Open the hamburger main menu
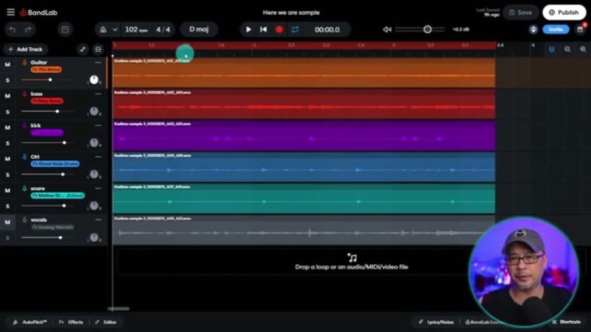The image size is (591, 332). coord(10,12)
